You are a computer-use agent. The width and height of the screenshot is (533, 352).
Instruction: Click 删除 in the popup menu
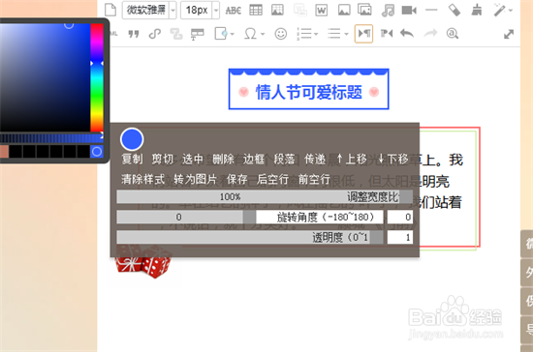coord(223,159)
